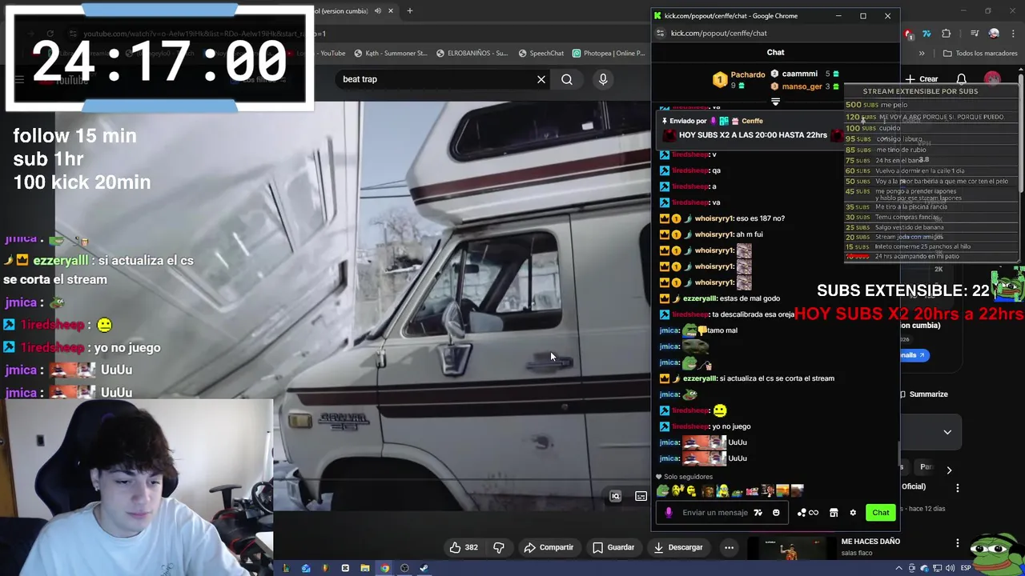Open Steam from the taskbar
Image resolution: width=1025 pixels, height=576 pixels.
[424, 568]
